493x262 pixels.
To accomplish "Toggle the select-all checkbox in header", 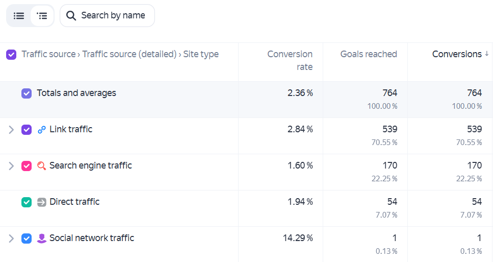I will (11, 55).
